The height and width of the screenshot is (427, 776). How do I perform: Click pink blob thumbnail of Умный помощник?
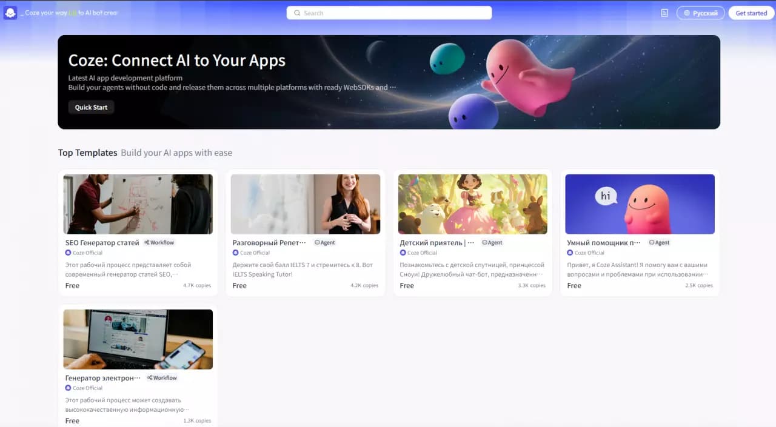(640, 204)
